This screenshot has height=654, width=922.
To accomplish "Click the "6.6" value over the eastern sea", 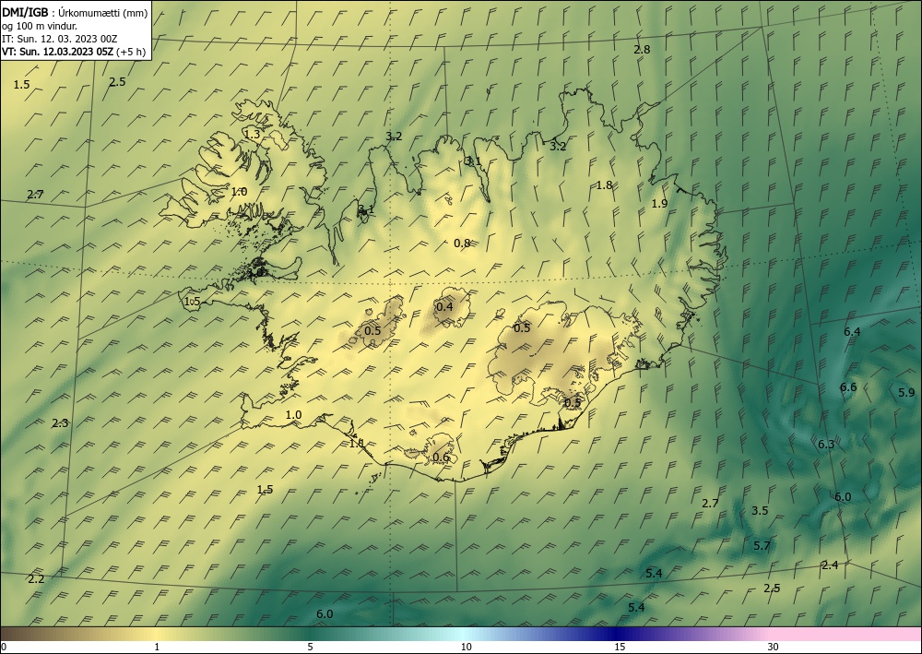I will click(x=848, y=387).
